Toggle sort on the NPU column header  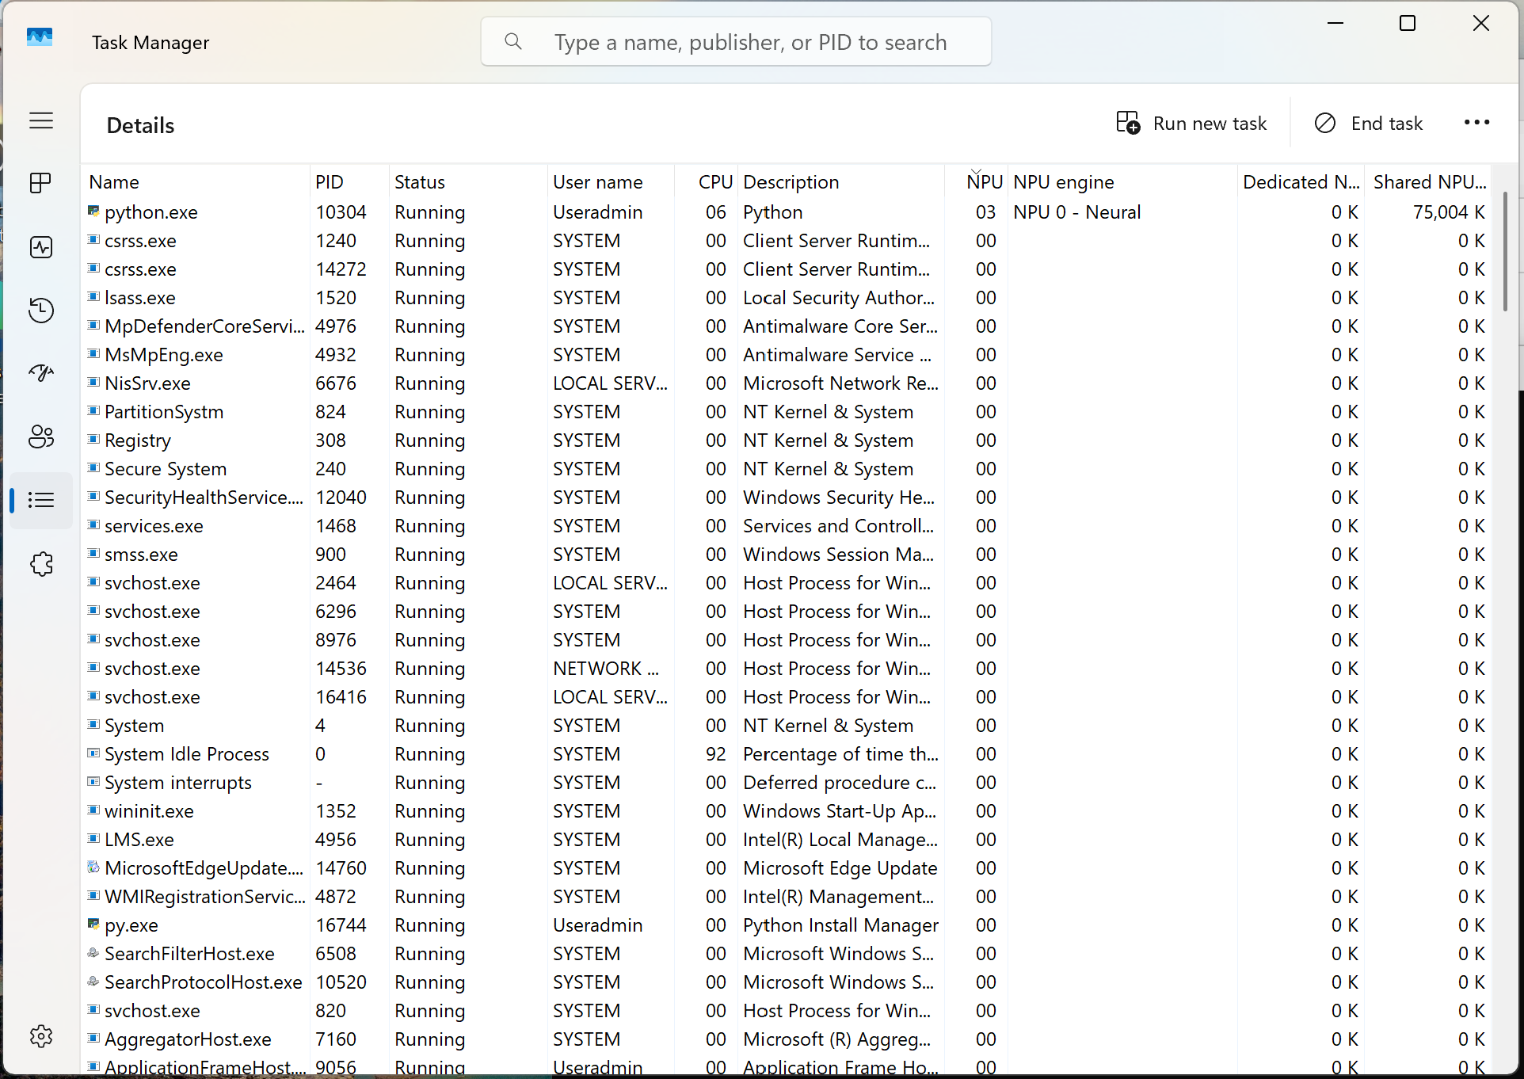(x=977, y=182)
